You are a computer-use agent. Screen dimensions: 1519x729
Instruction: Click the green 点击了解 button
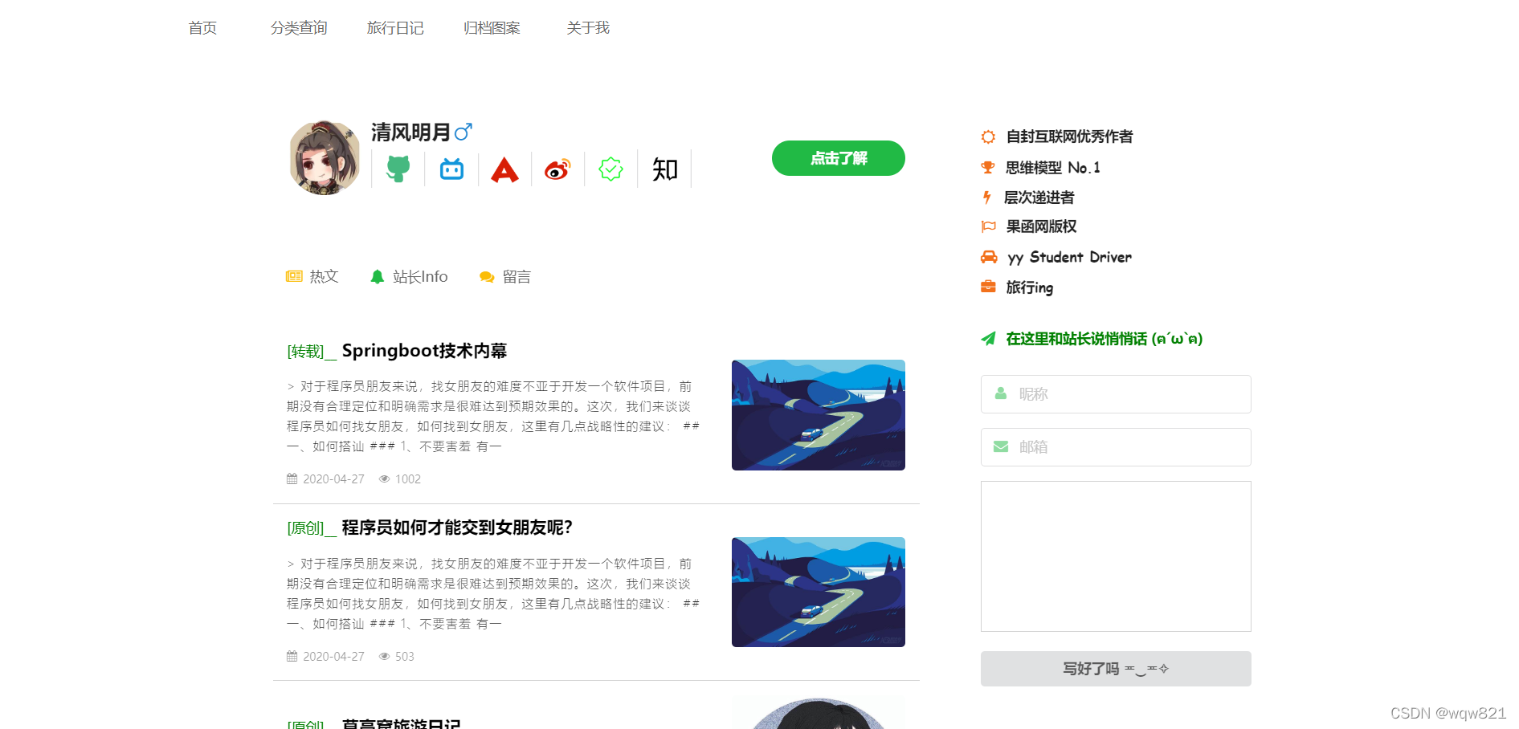coord(838,158)
